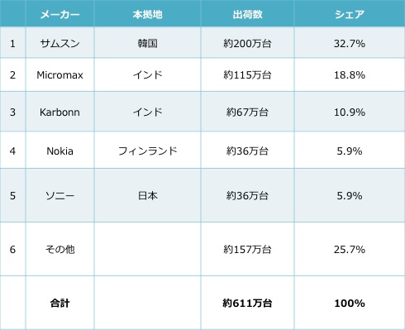The height and width of the screenshot is (330, 405).
Task: Click the メーカー column header
Action: (x=60, y=14)
